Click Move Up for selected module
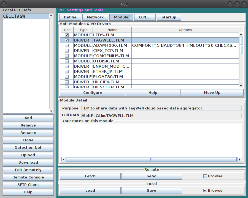This screenshot has height=198, width=248. point(212,93)
